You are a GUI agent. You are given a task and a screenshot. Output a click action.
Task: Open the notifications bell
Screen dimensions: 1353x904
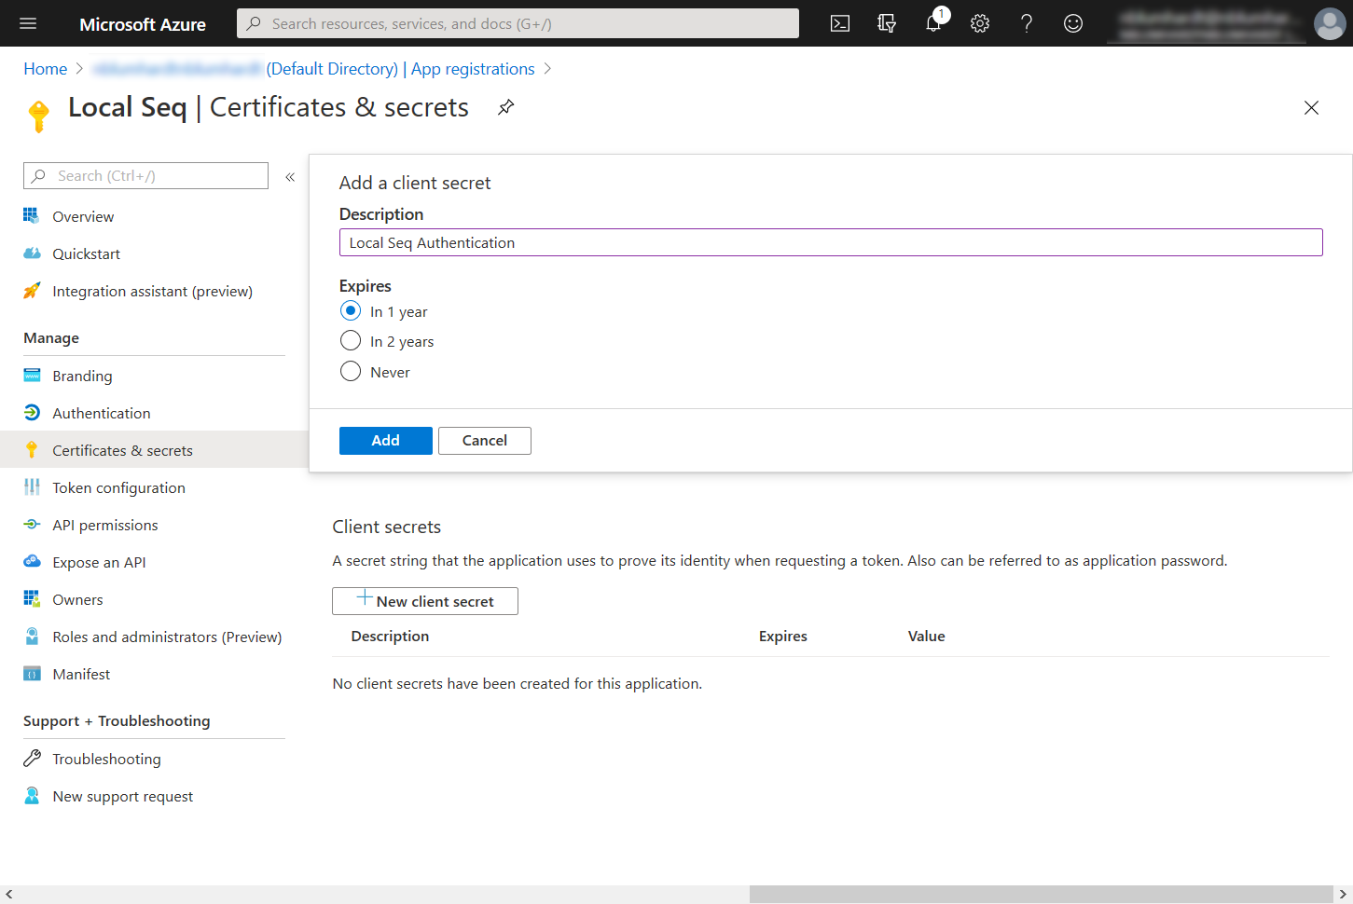click(933, 23)
